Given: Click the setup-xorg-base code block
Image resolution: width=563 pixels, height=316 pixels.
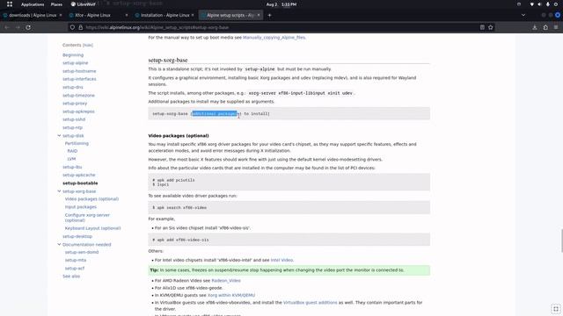Looking at the screenshot, I should click(289, 114).
